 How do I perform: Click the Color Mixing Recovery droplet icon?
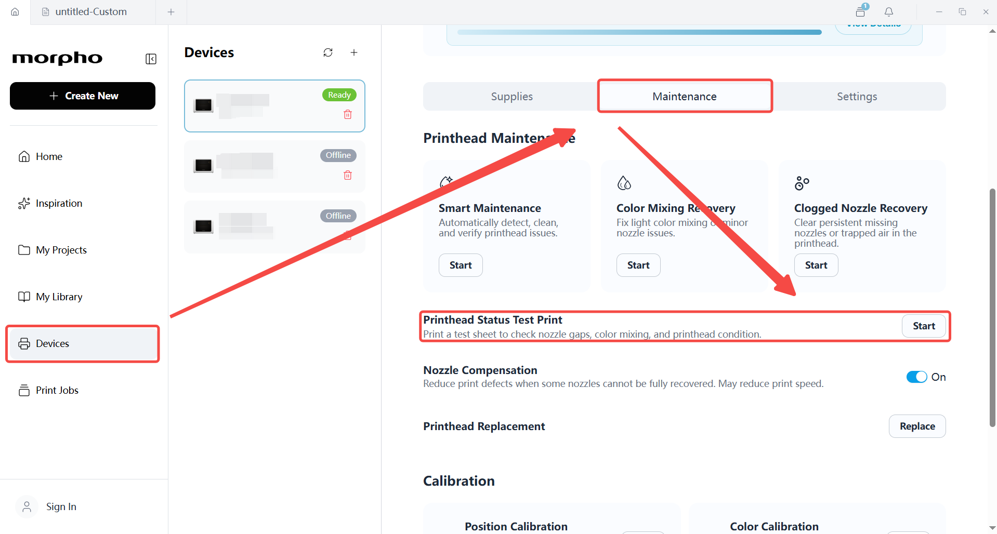pos(624,183)
